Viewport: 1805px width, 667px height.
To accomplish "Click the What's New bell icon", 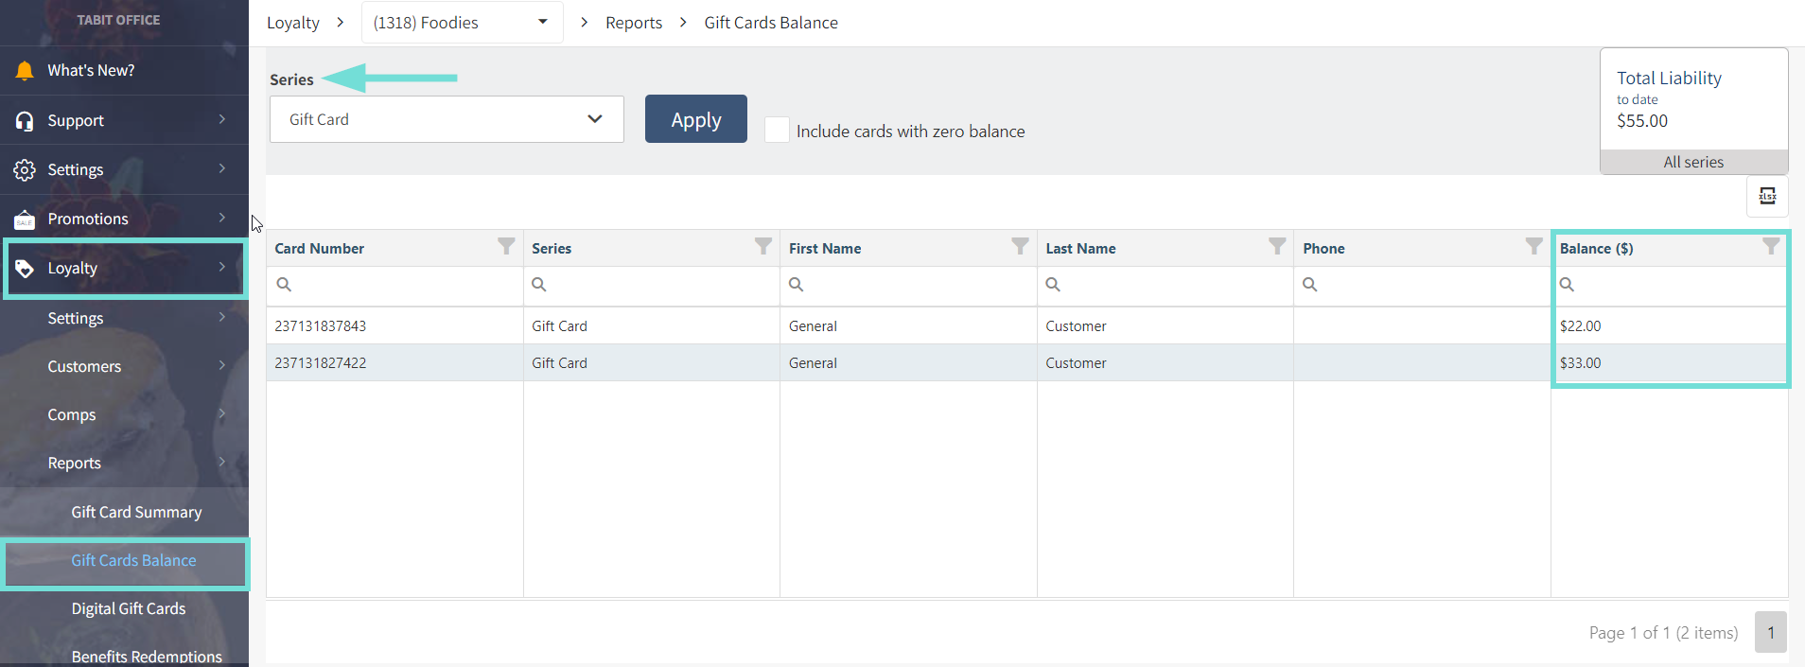I will pos(25,71).
